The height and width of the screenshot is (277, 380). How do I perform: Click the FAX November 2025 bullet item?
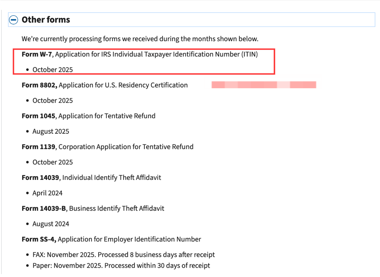point(123,255)
